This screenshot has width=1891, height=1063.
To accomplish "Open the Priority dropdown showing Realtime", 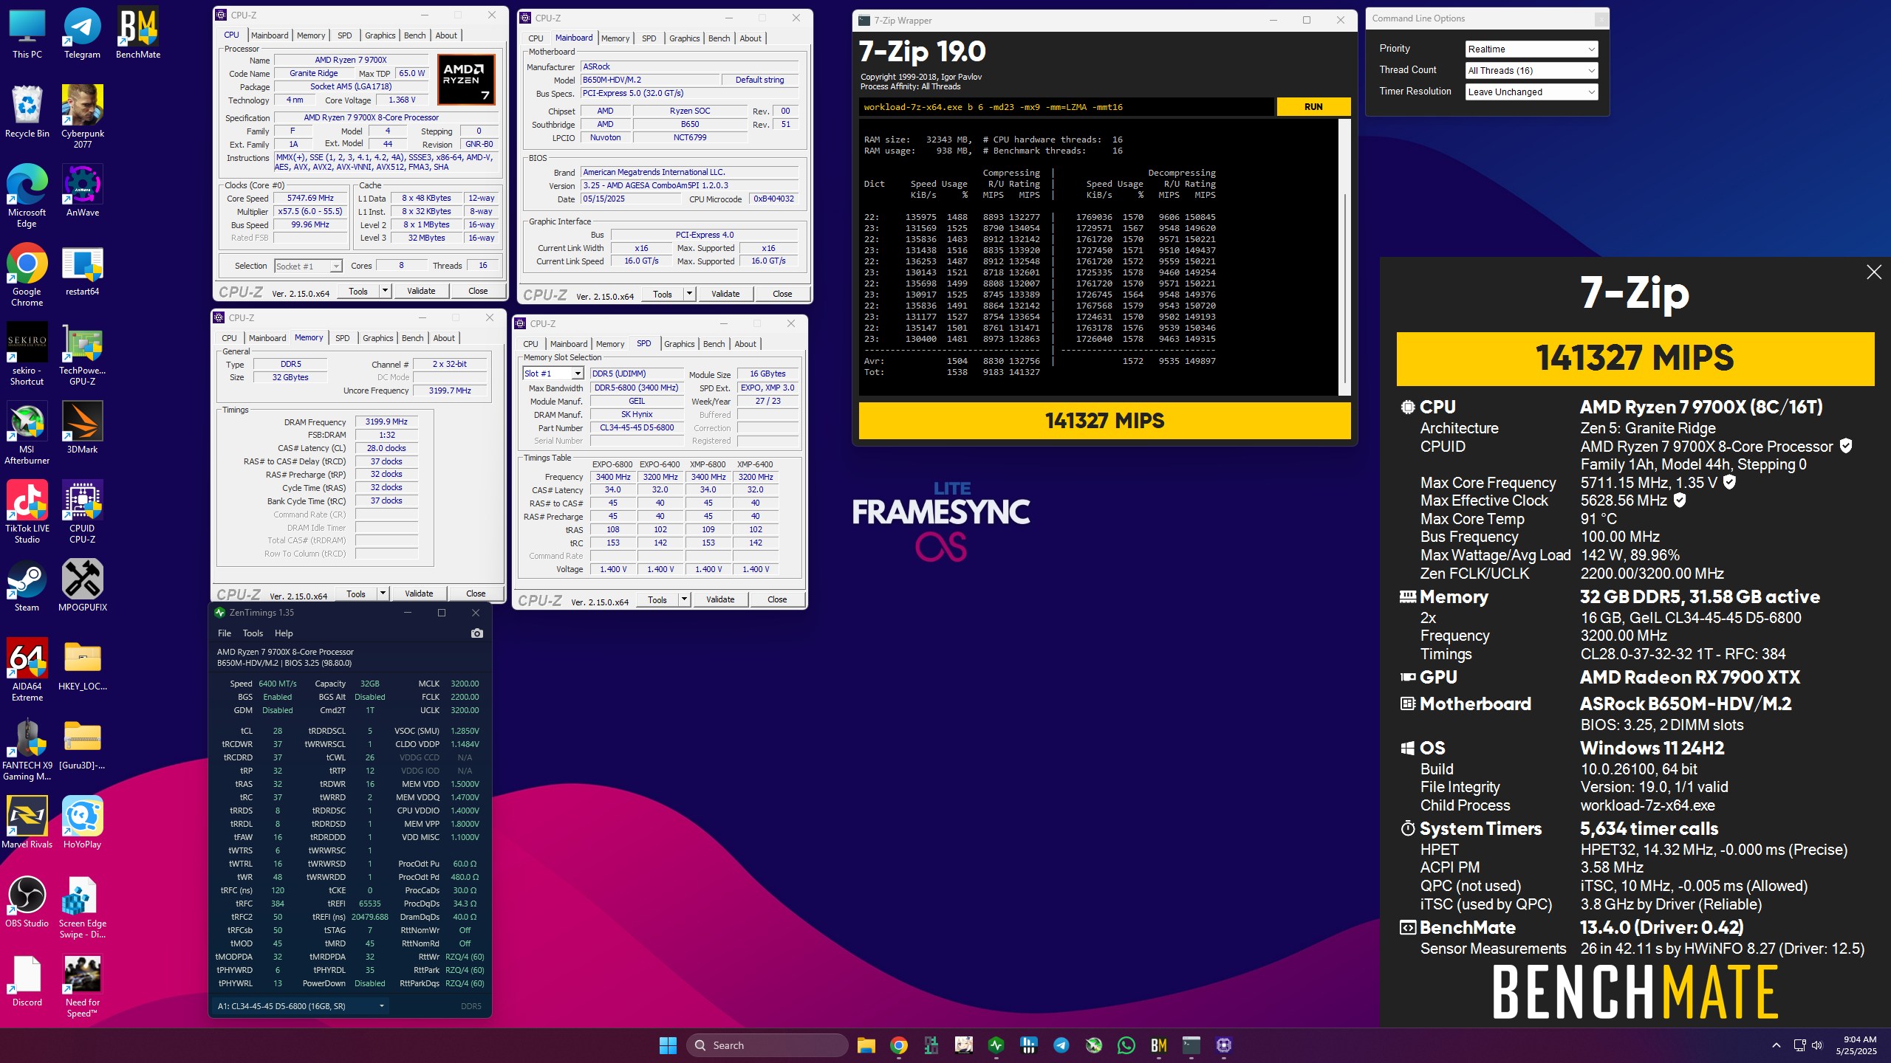I will [1531, 49].
